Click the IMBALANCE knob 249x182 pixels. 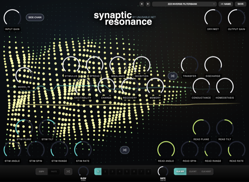click(118, 65)
